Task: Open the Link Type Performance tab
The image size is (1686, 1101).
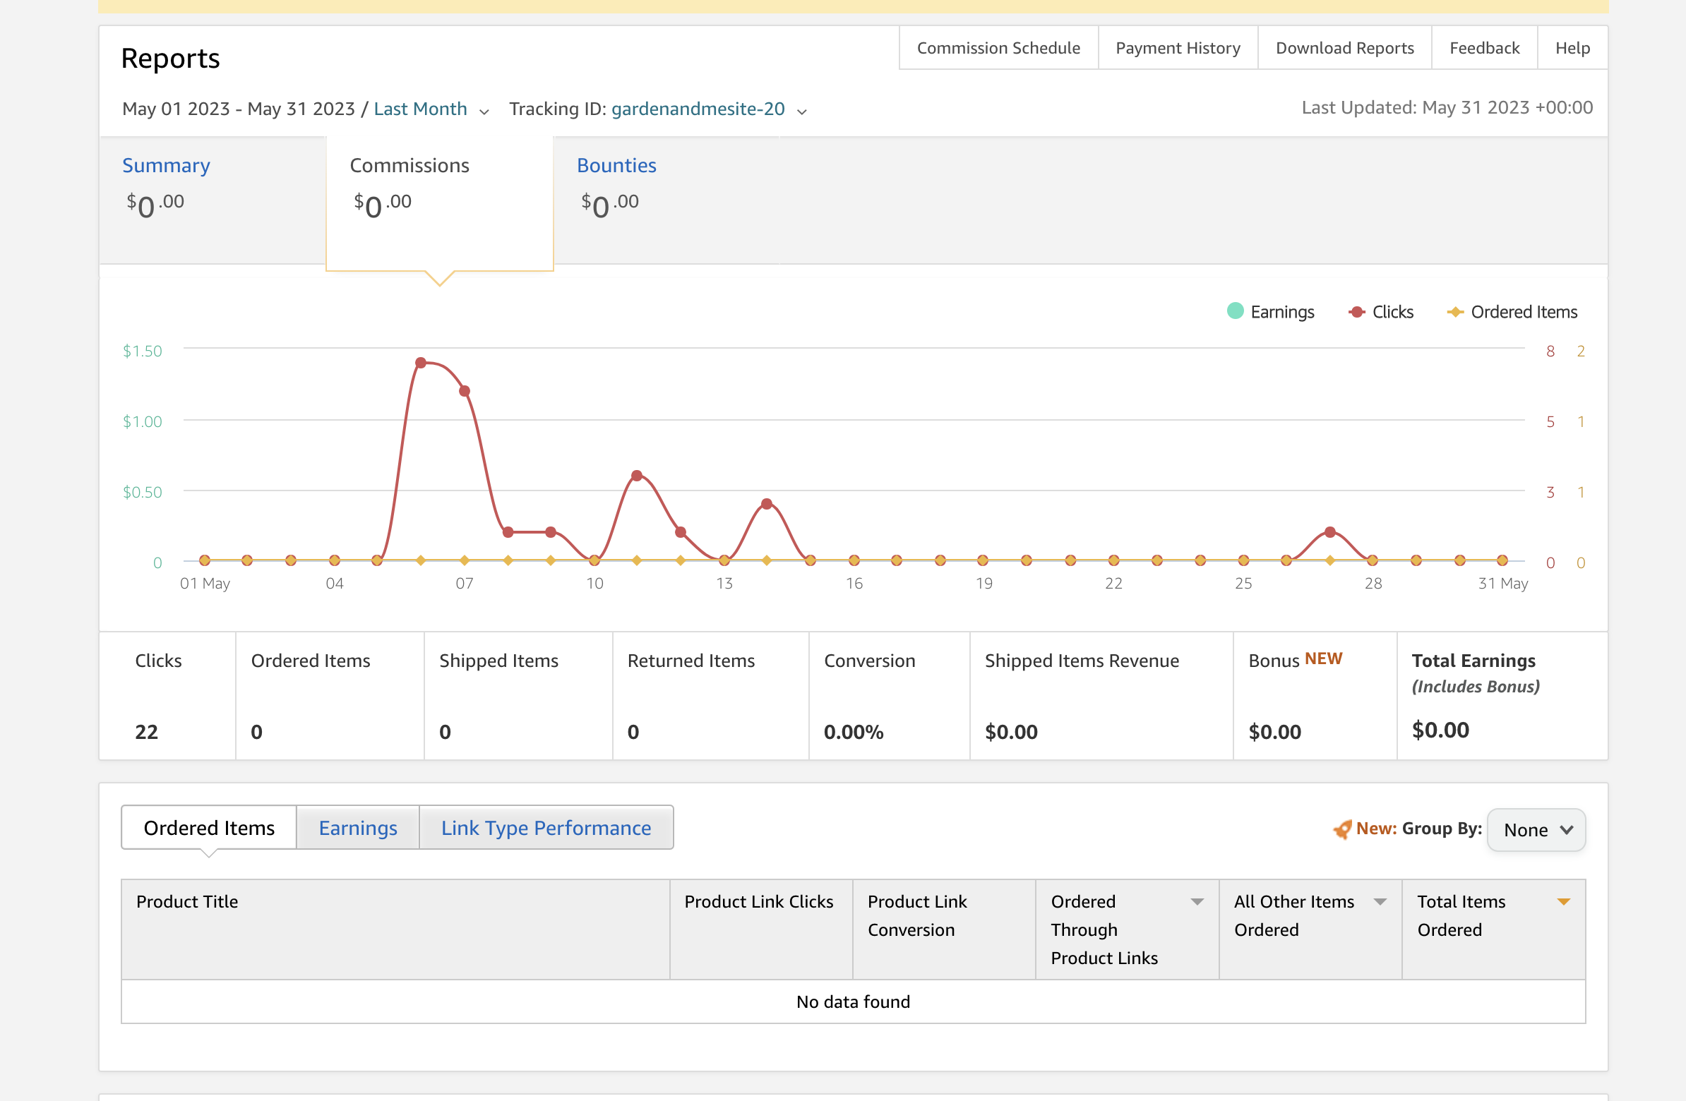Action: [x=546, y=827]
